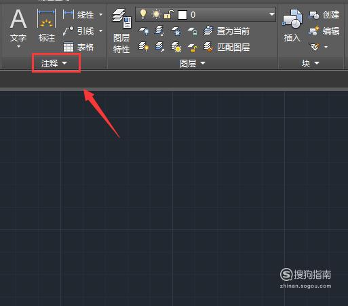This screenshot has height=306, width=348.
Task: Click the layer isolate icon
Action: click(x=159, y=31)
